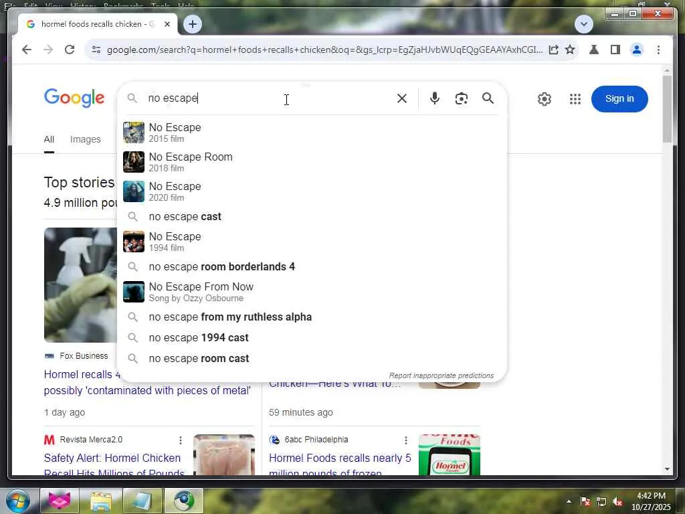Viewport: 685px width, 514px height.
Task: Click the Chrome taskbar button
Action: point(184,501)
